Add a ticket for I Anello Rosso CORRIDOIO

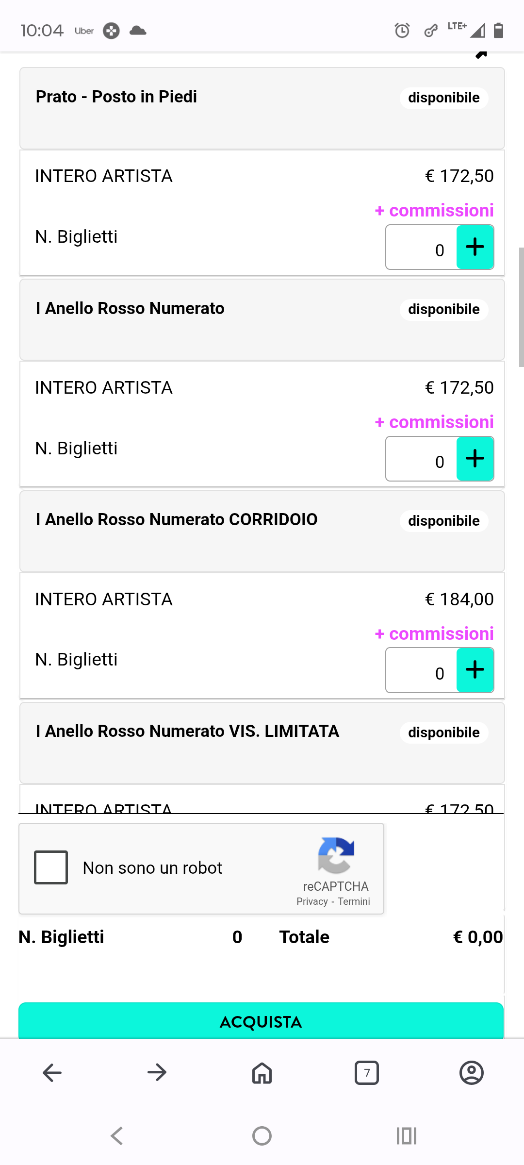coord(475,670)
